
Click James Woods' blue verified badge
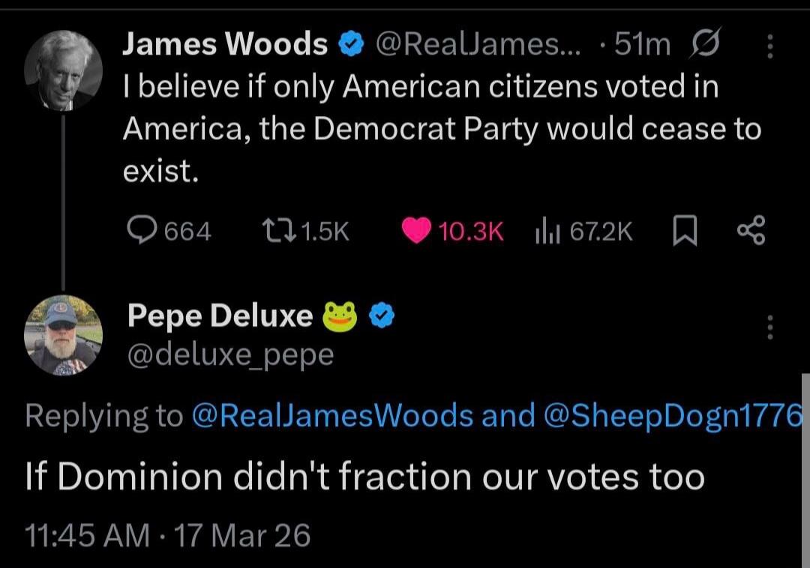click(349, 43)
